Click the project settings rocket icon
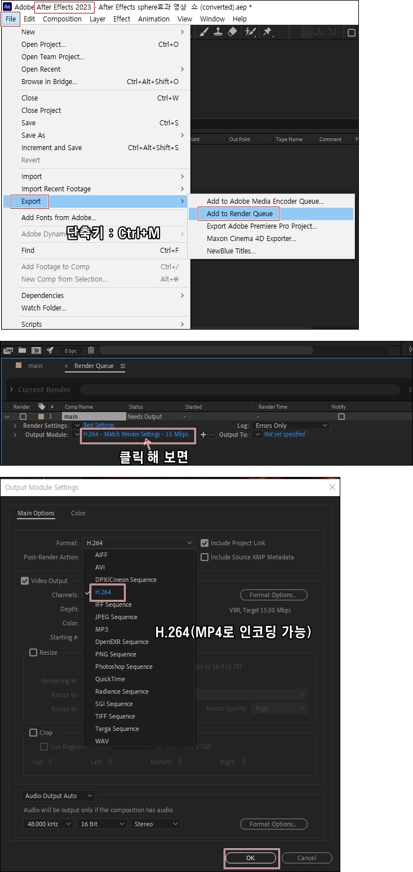Screen dimensions: 413x872 (50, 350)
